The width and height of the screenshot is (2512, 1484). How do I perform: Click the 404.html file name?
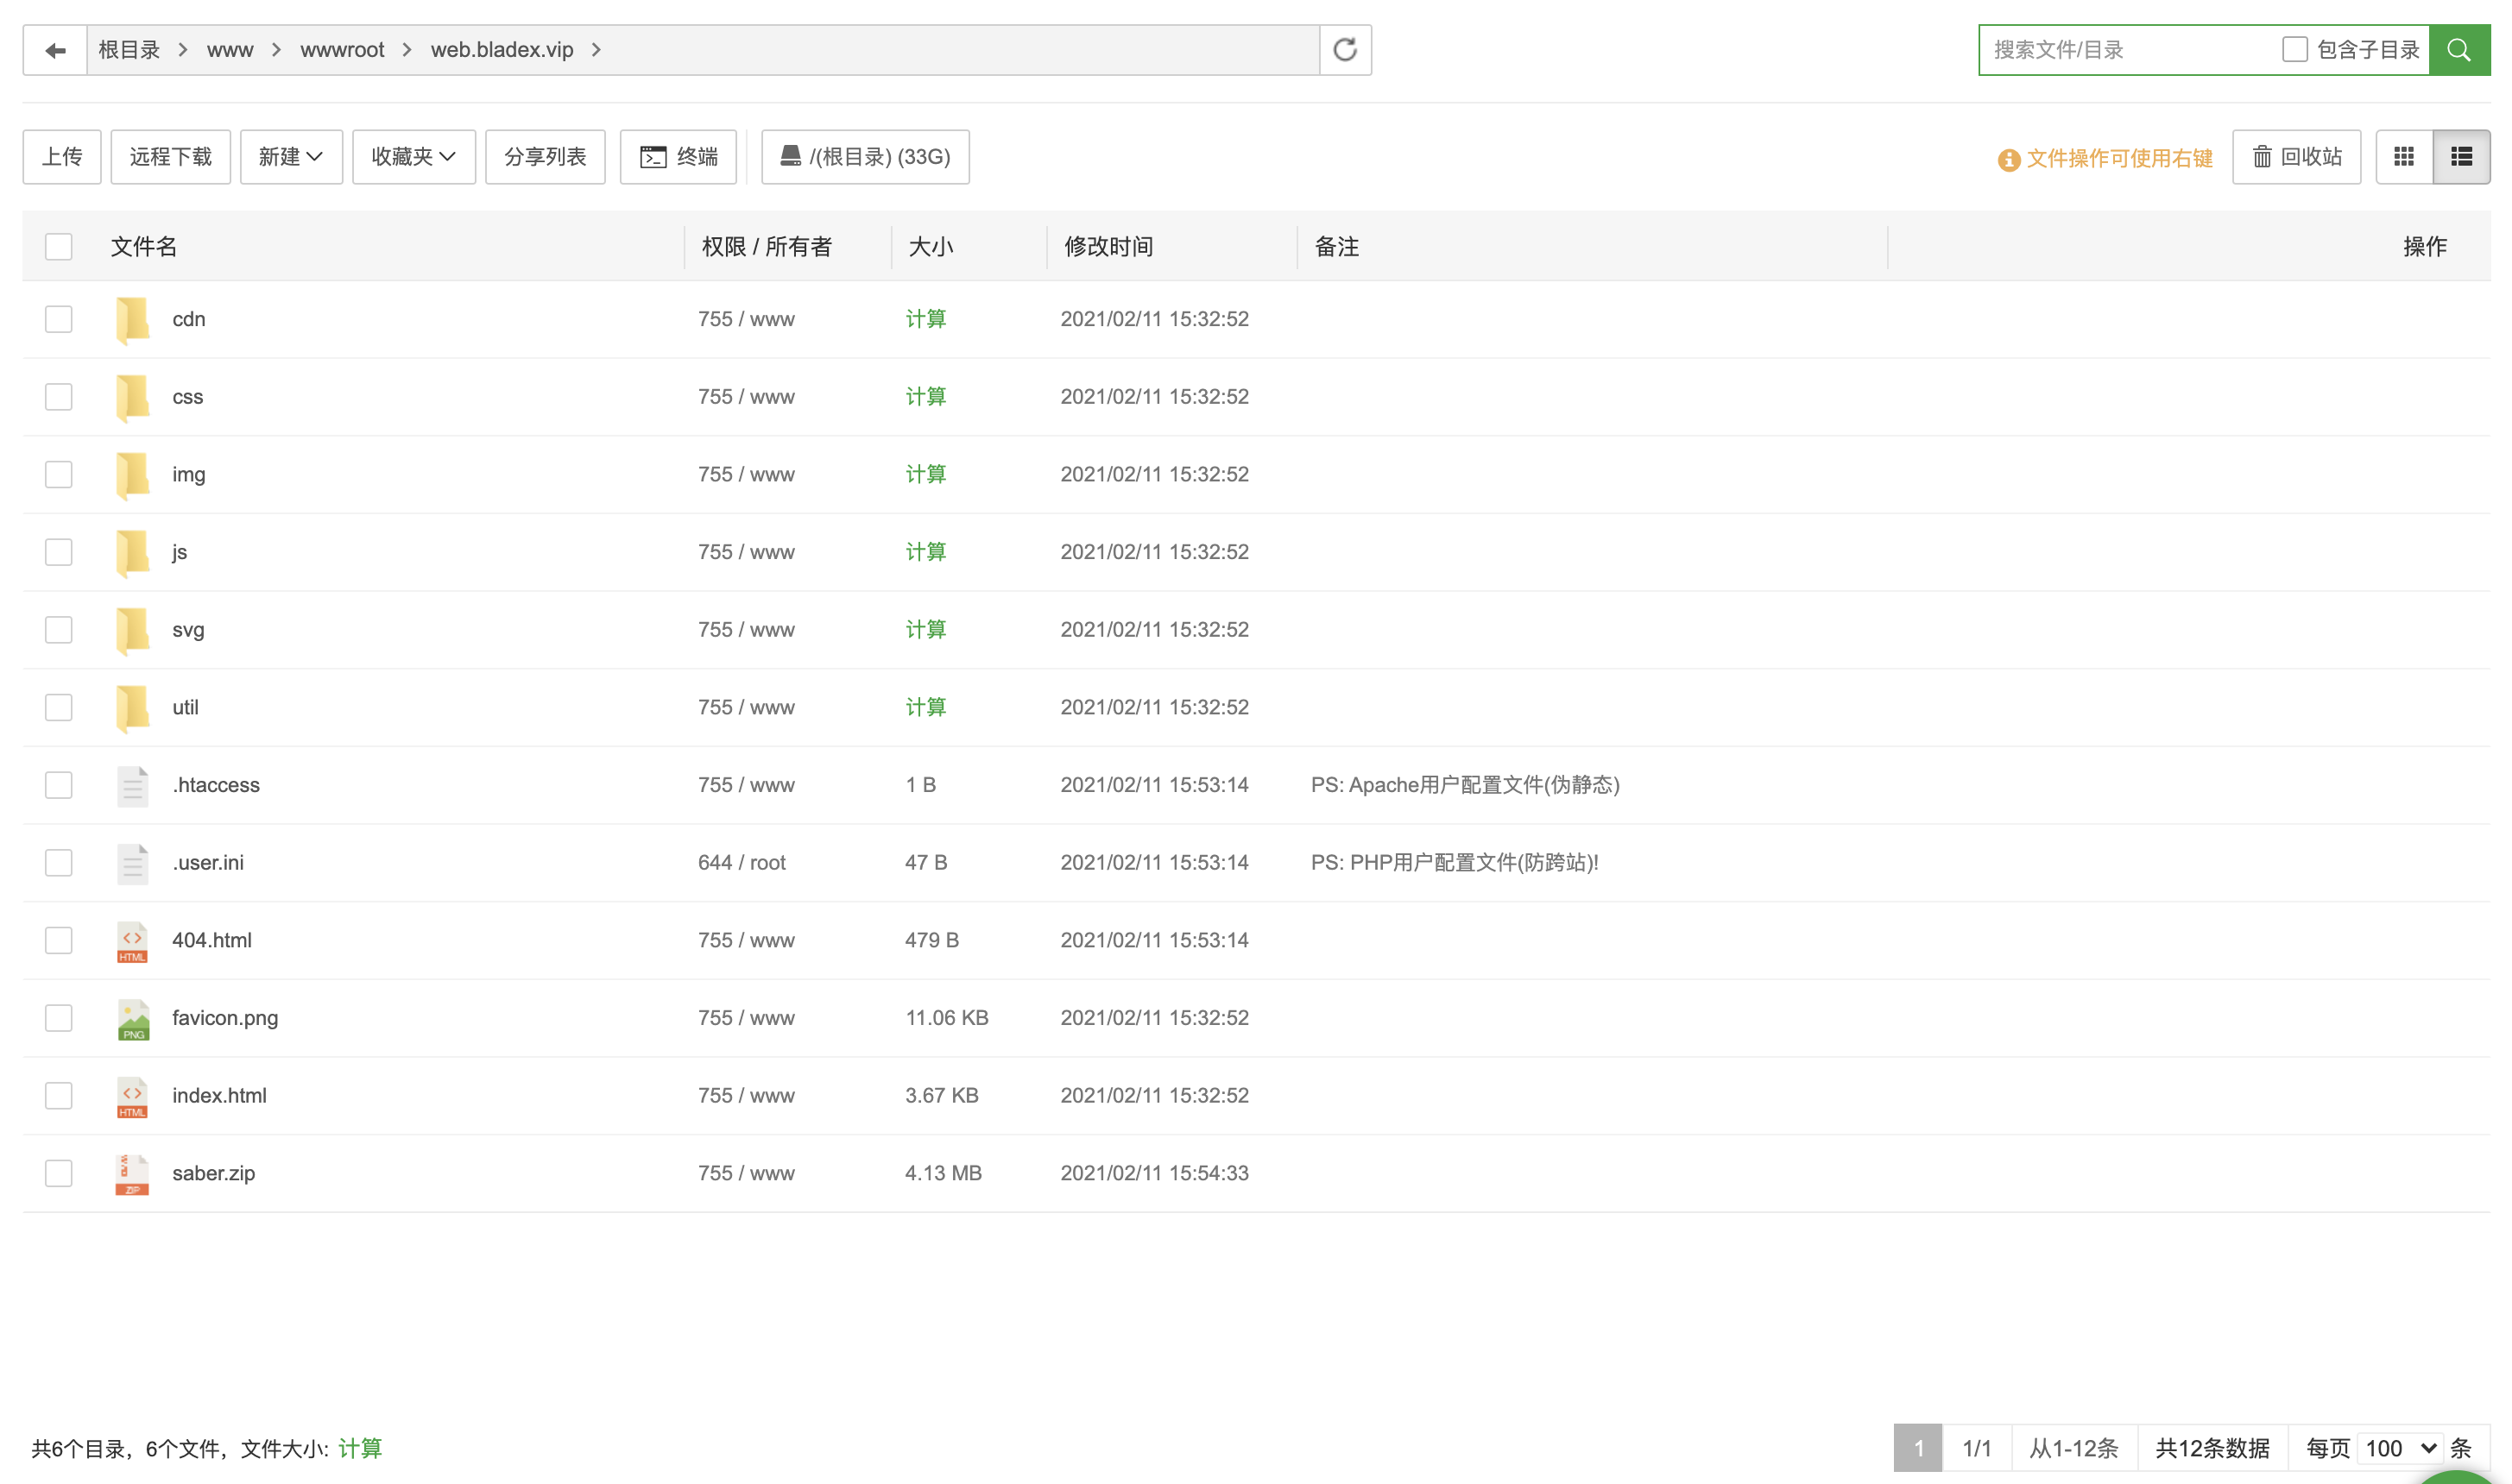point(212,940)
